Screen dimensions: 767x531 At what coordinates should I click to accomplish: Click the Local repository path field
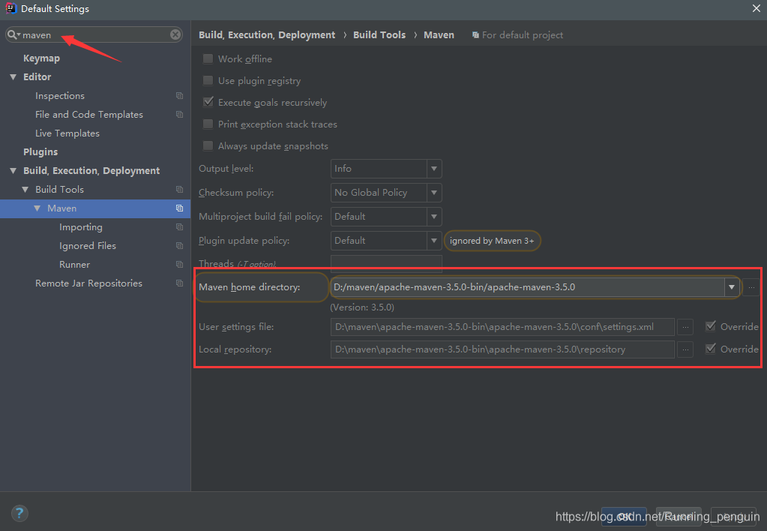coord(502,349)
